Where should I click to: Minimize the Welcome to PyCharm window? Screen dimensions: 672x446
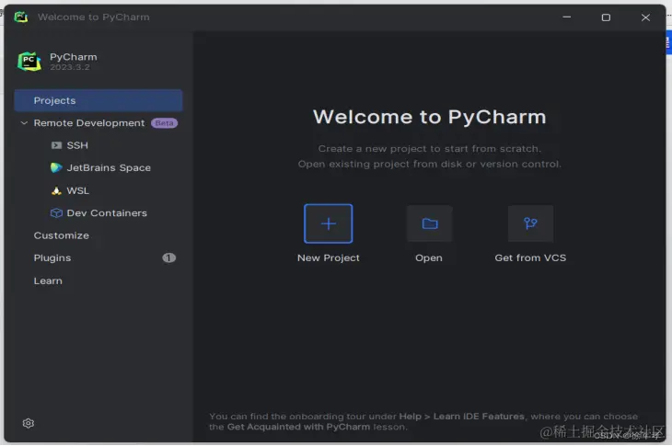point(566,17)
